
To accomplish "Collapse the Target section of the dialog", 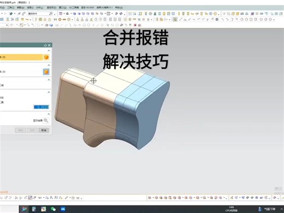I will pos(49,51).
